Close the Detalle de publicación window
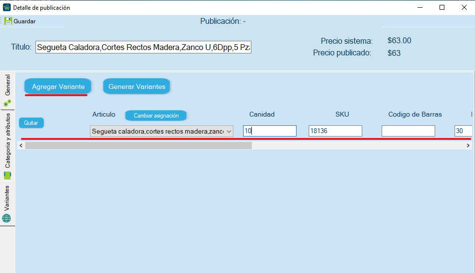This screenshot has width=475, height=273. point(464,8)
